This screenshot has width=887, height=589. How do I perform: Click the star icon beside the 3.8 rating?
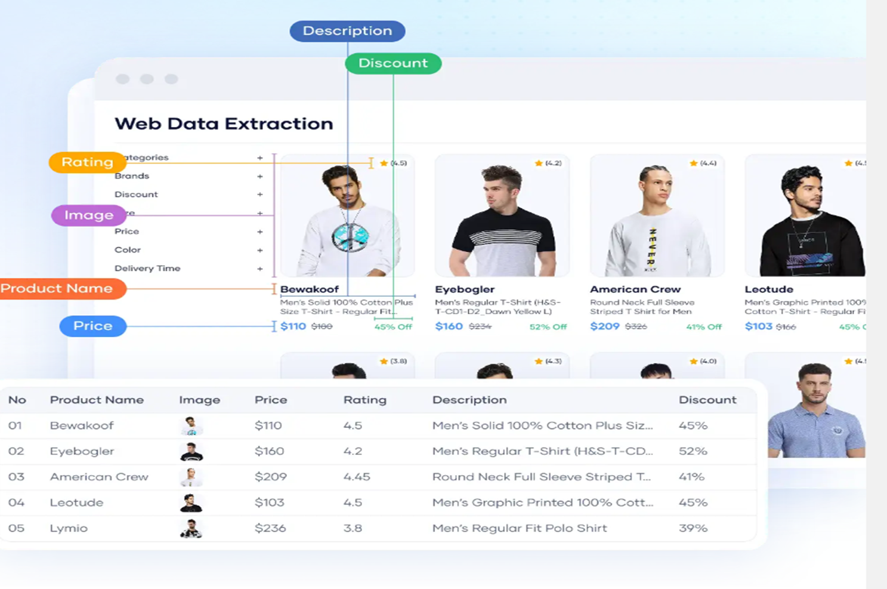point(384,361)
